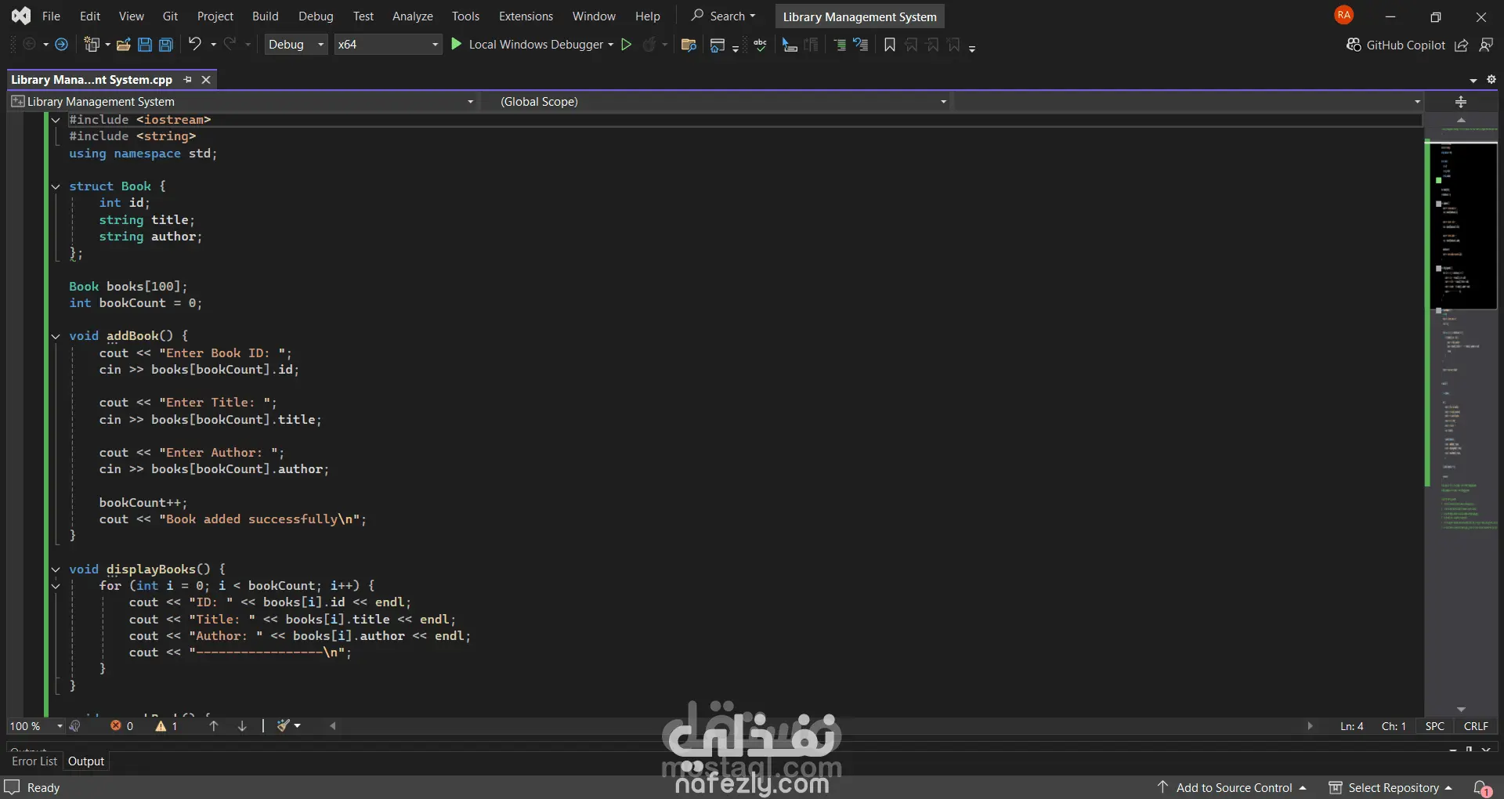Screen dimensions: 1504x799
Task: Click the warnings count indicator
Action: (166, 726)
